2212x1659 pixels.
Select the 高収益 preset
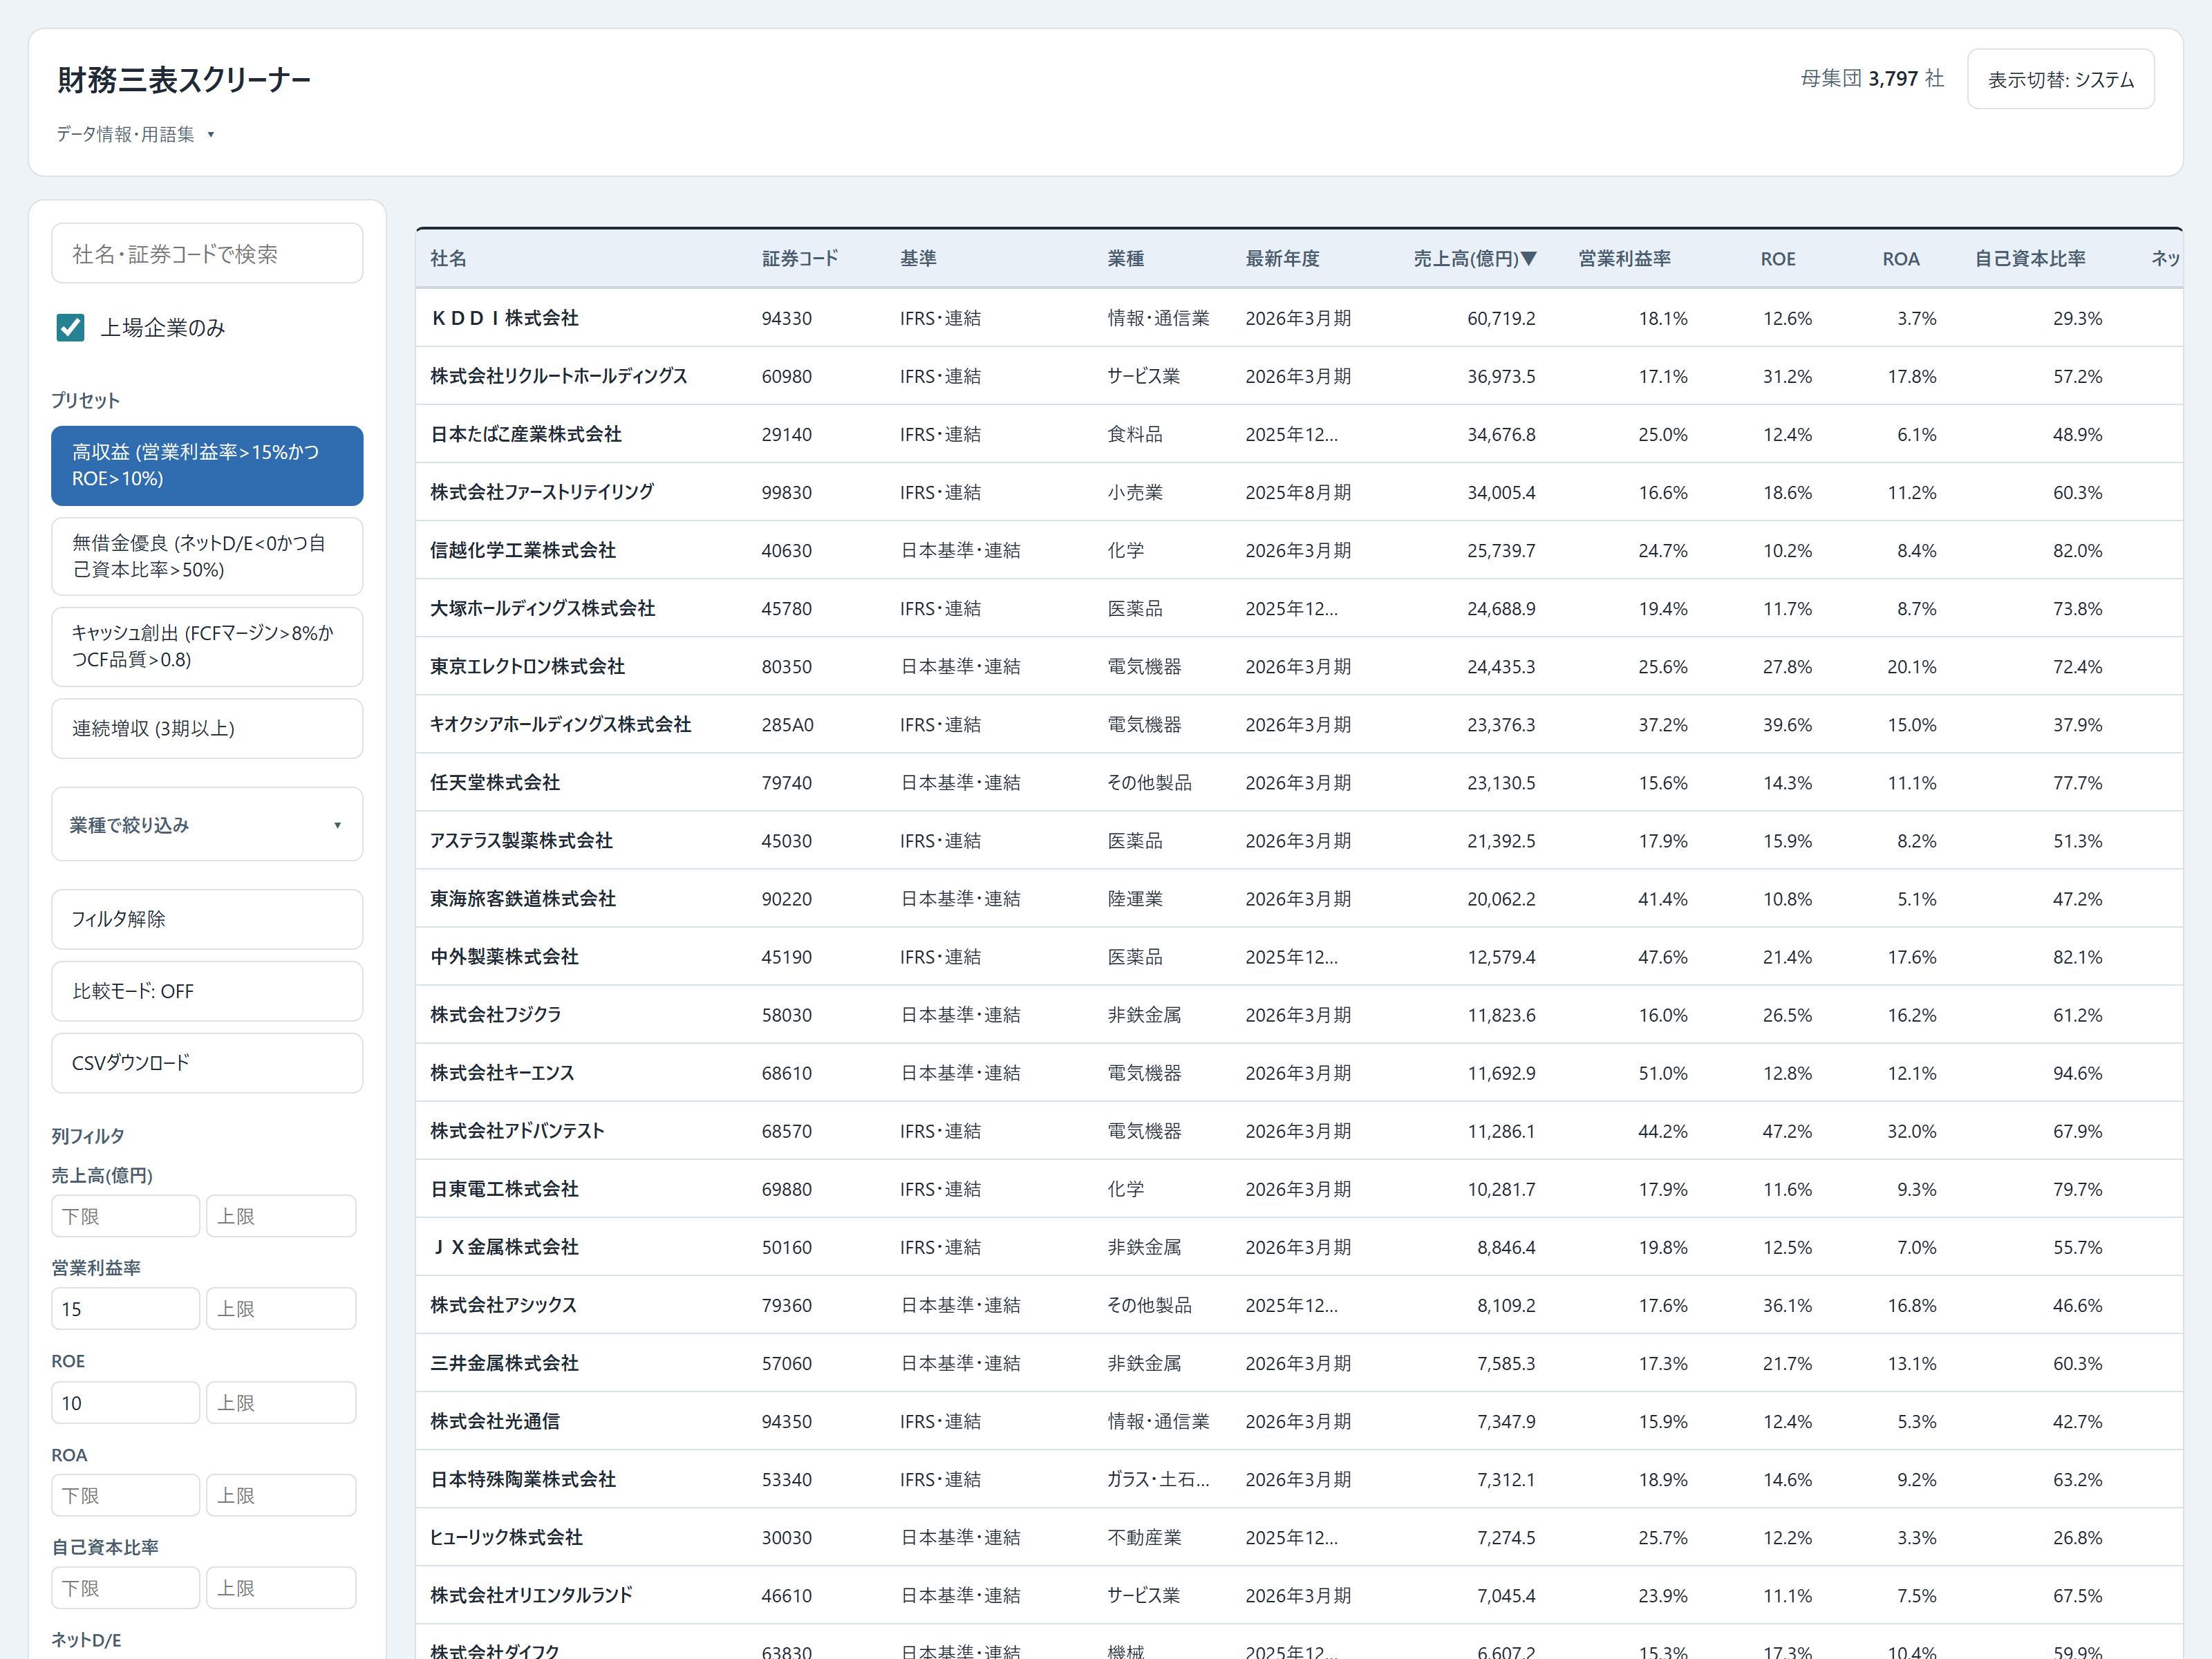[x=207, y=465]
